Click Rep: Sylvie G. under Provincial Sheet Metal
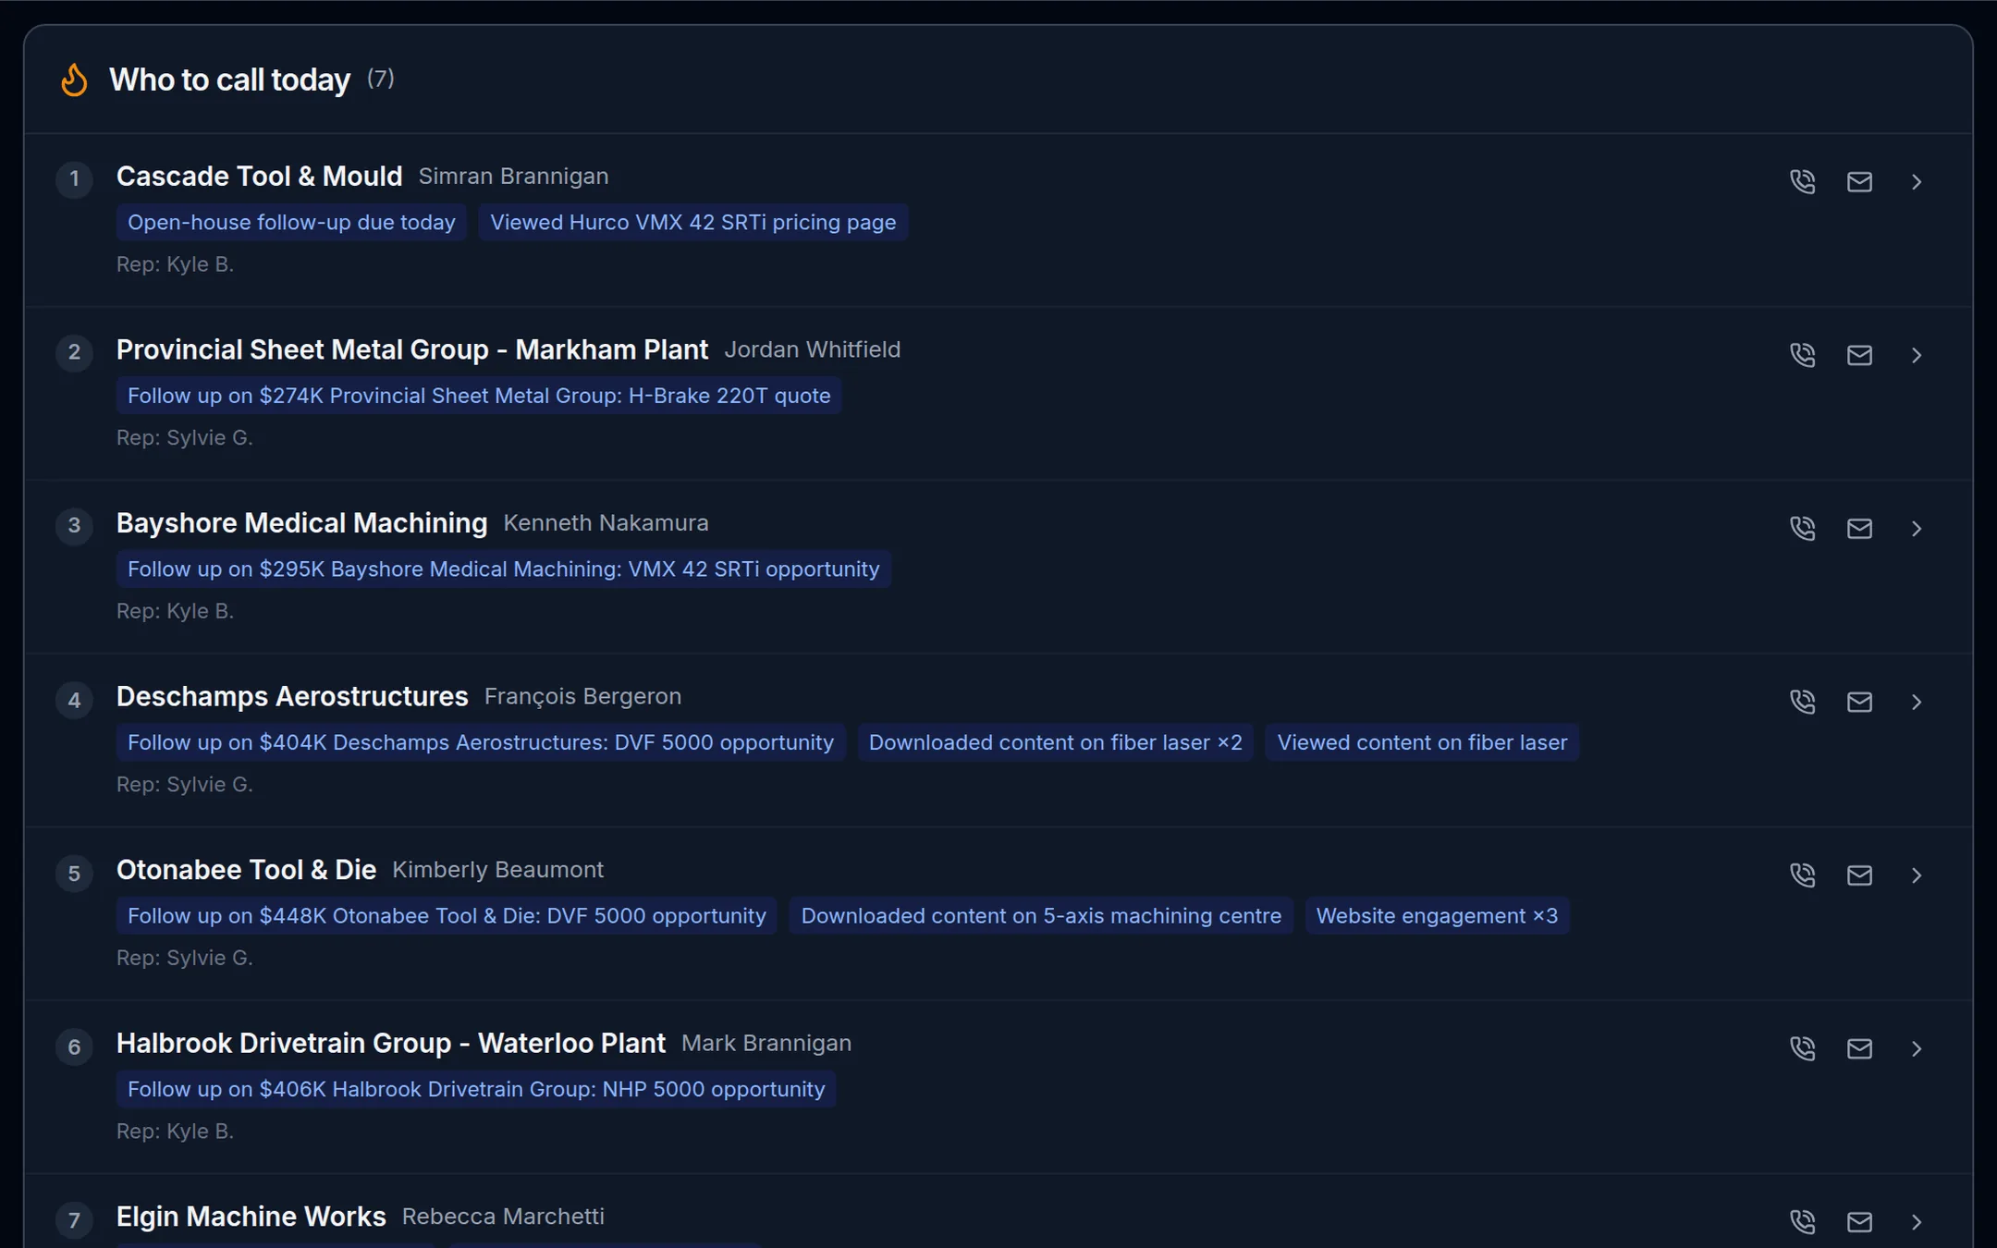This screenshot has height=1248, width=1997. [184, 437]
